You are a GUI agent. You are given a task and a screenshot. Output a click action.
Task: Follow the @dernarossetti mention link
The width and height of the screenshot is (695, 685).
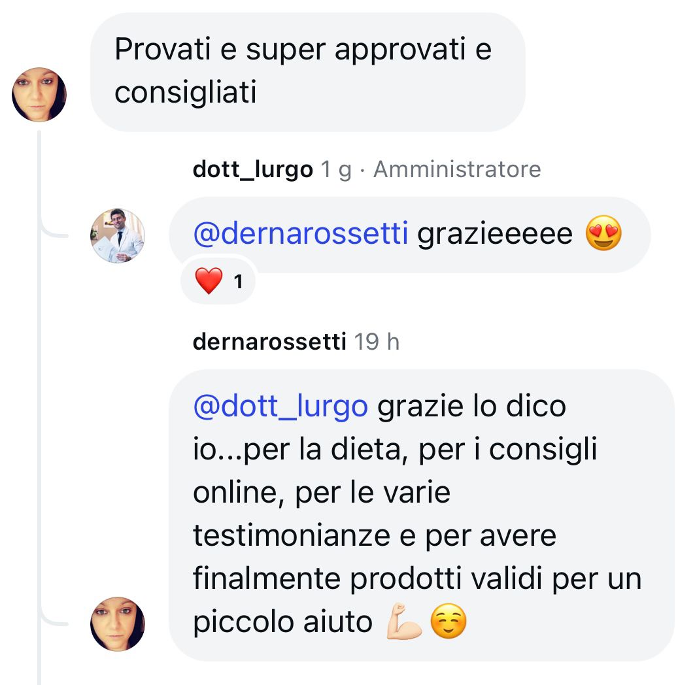tap(301, 233)
